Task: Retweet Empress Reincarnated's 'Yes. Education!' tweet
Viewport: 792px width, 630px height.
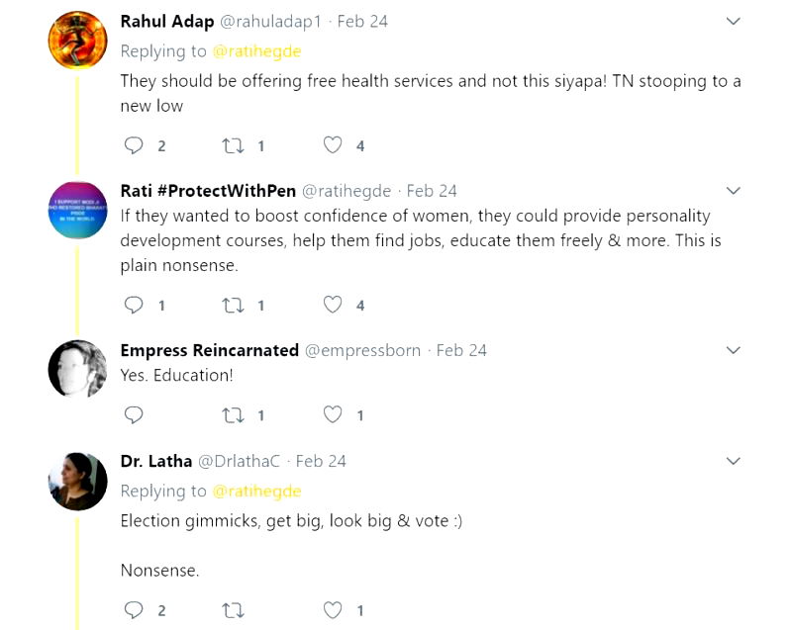Action: tap(234, 414)
